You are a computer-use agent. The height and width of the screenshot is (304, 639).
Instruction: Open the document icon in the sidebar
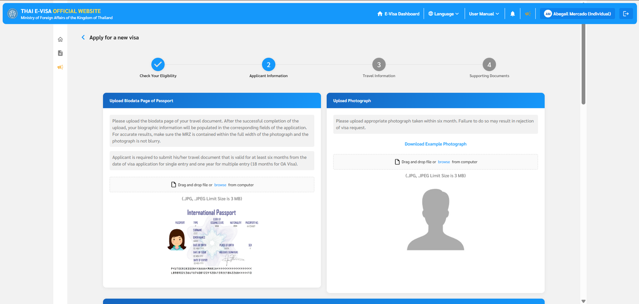click(x=60, y=53)
